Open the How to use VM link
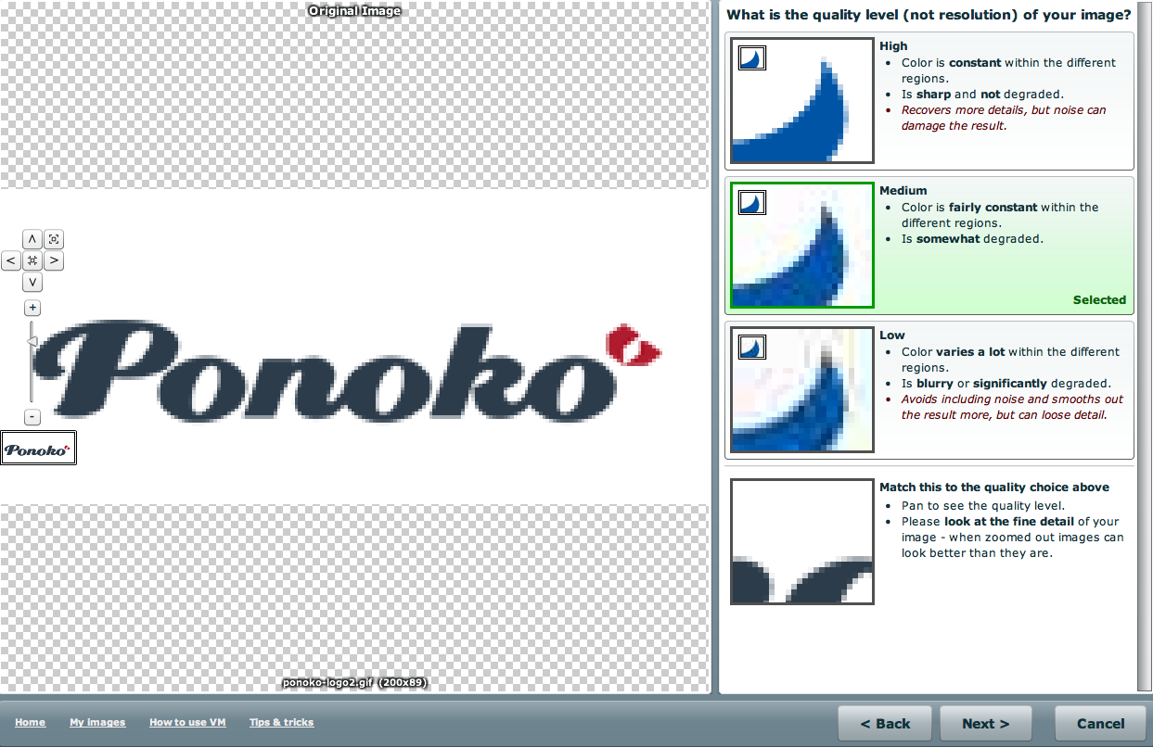 click(187, 722)
